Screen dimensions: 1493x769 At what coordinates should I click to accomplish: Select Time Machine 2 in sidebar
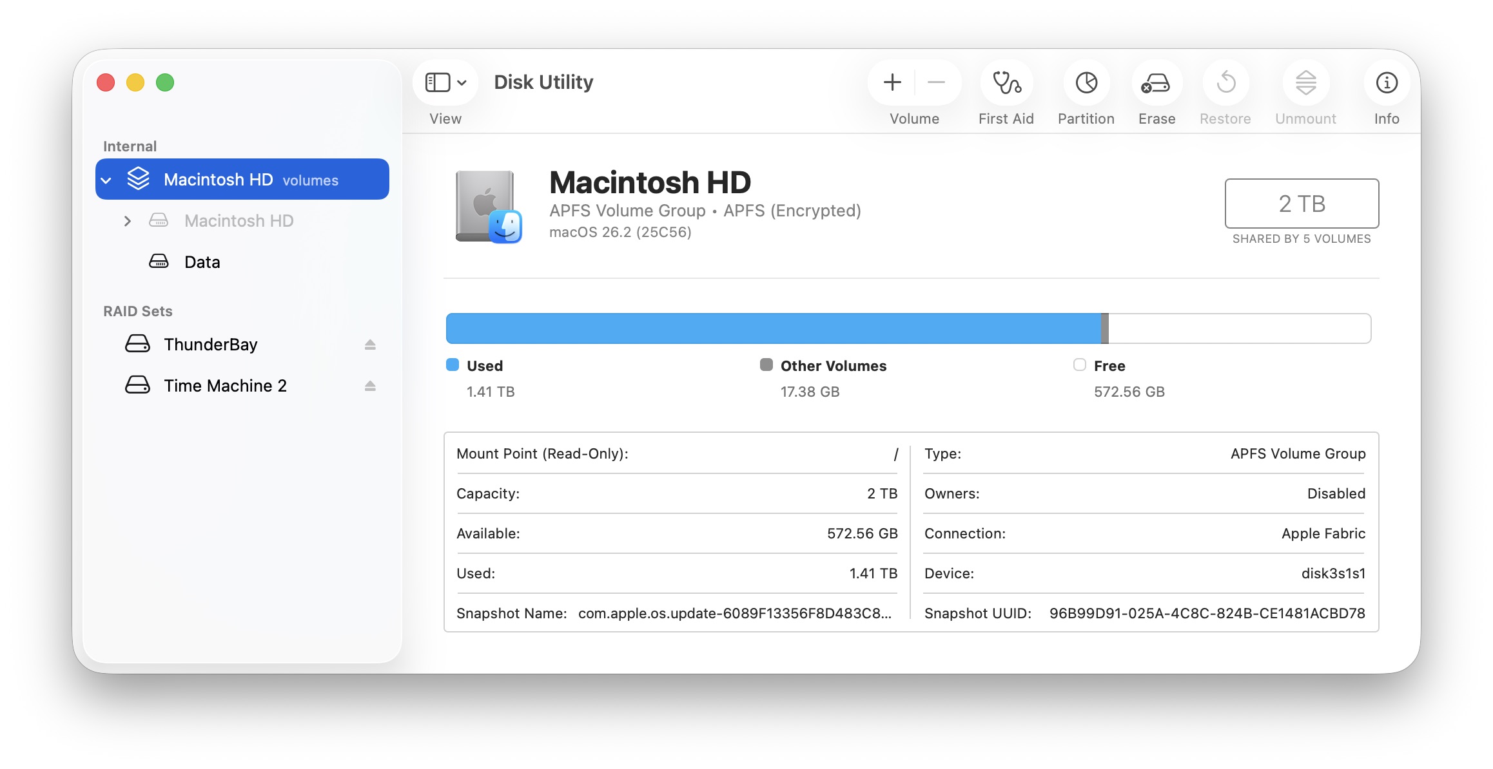click(x=224, y=386)
